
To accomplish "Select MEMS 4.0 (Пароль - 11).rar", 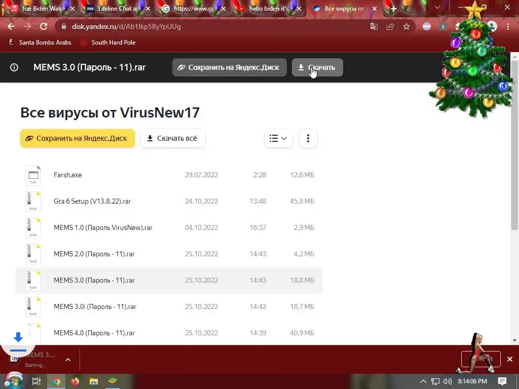I will (94, 333).
